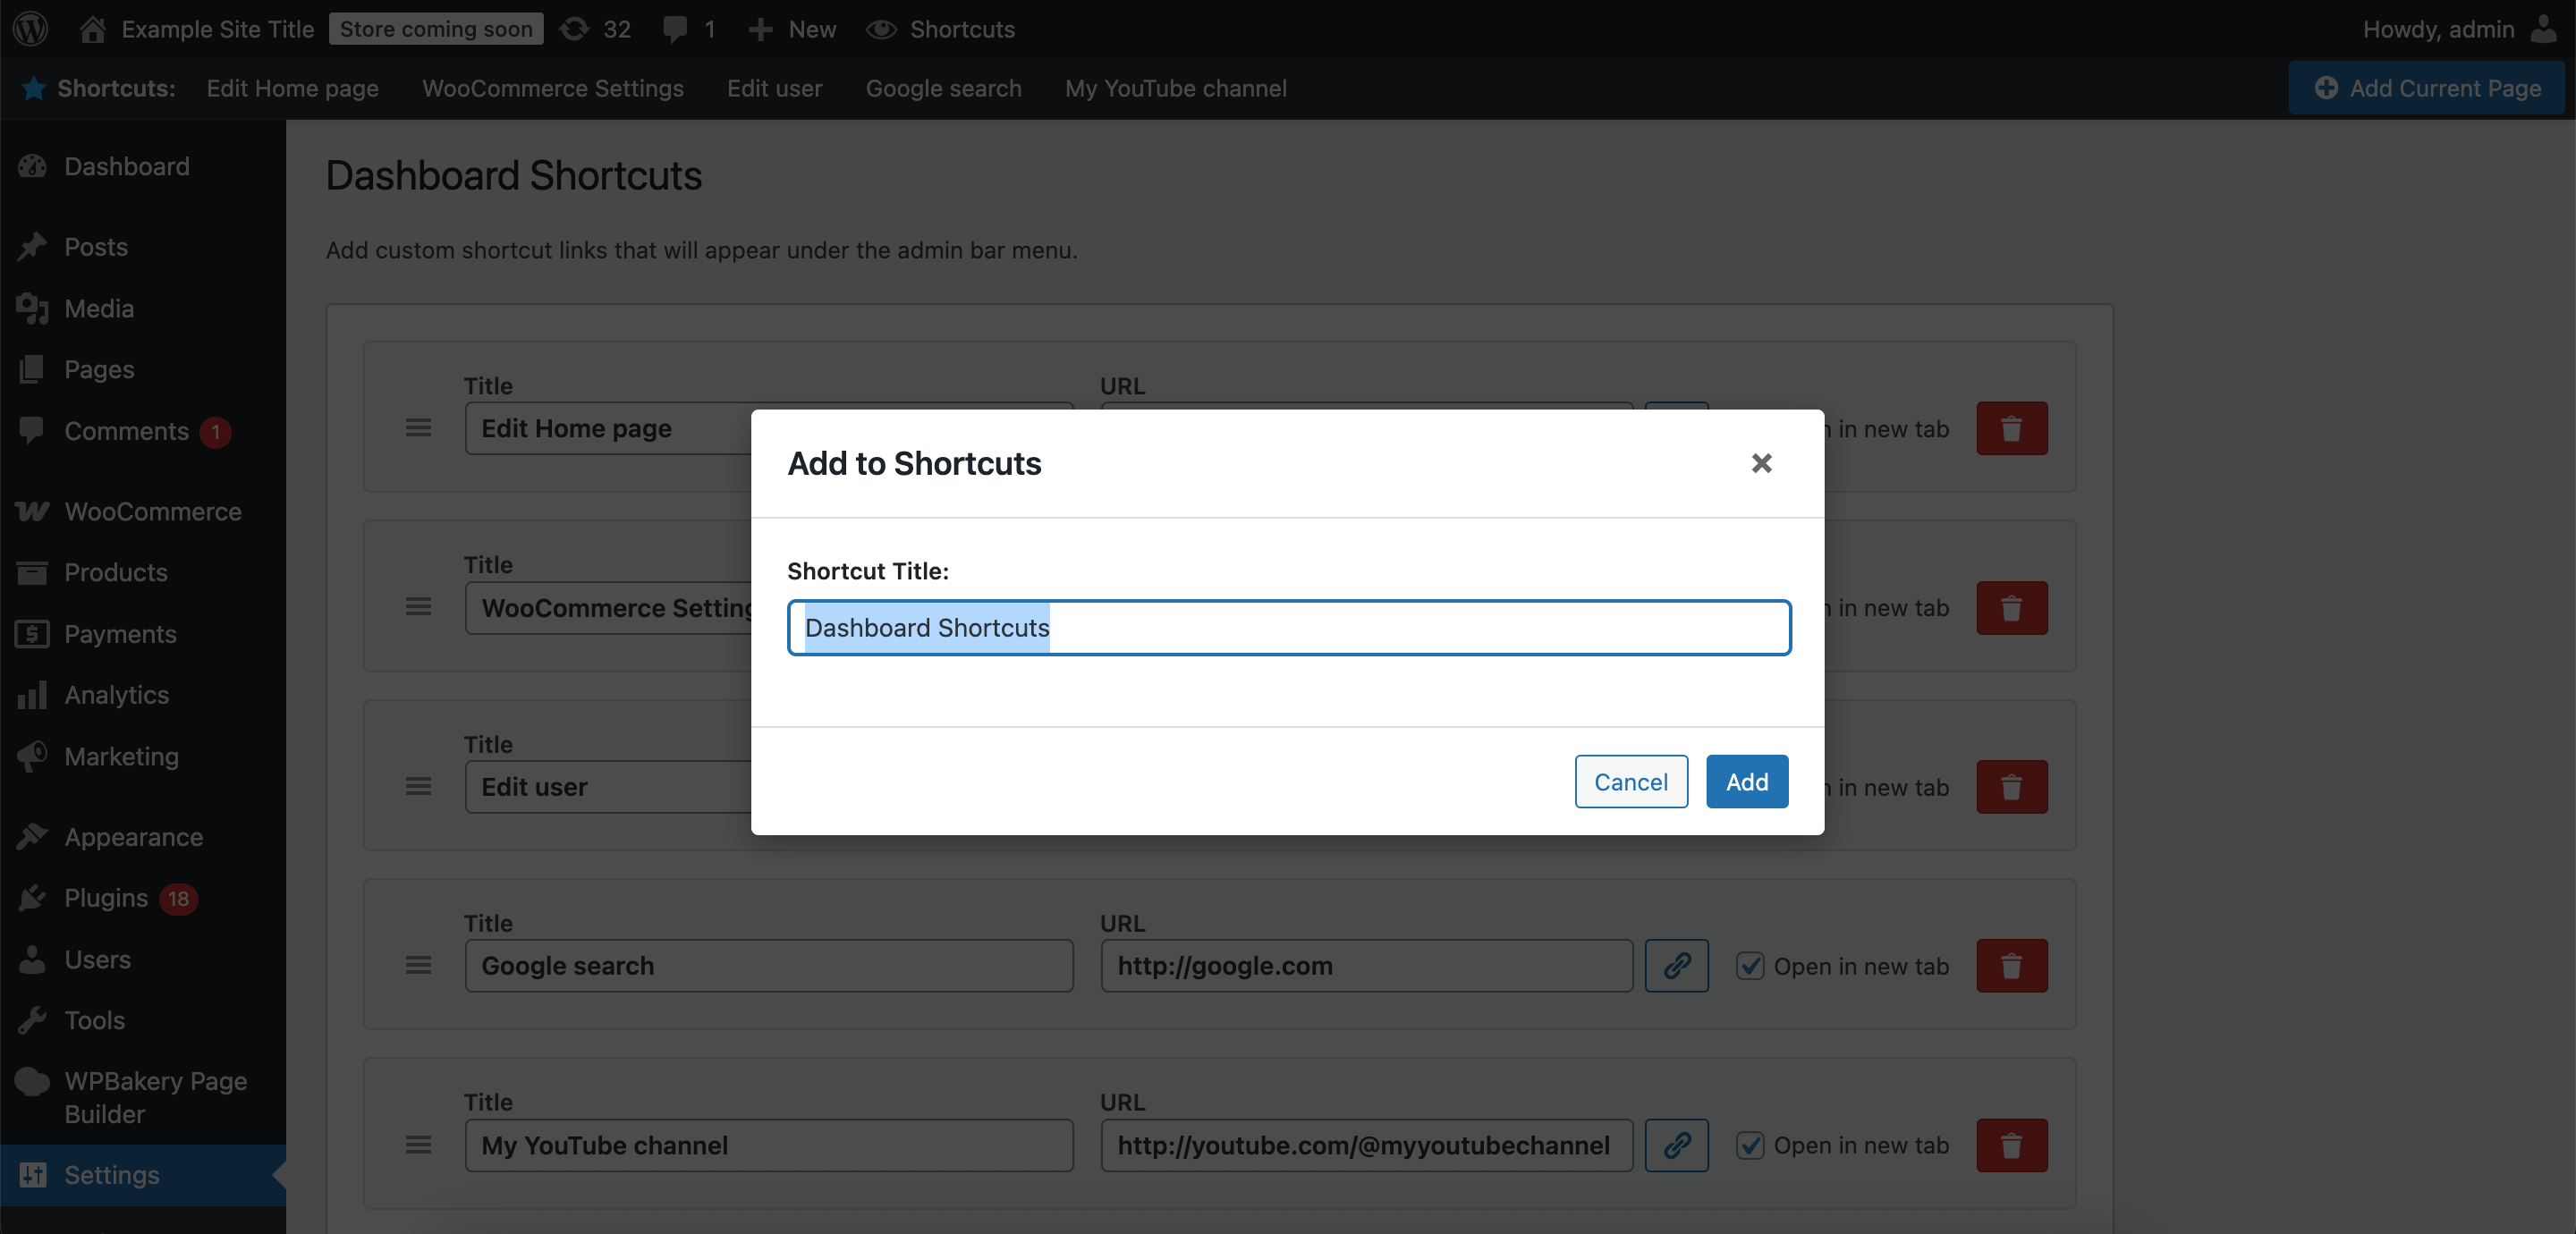Viewport: 2576px width, 1234px height.
Task: Click the WordPress logo in the admin bar
Action: (29, 29)
